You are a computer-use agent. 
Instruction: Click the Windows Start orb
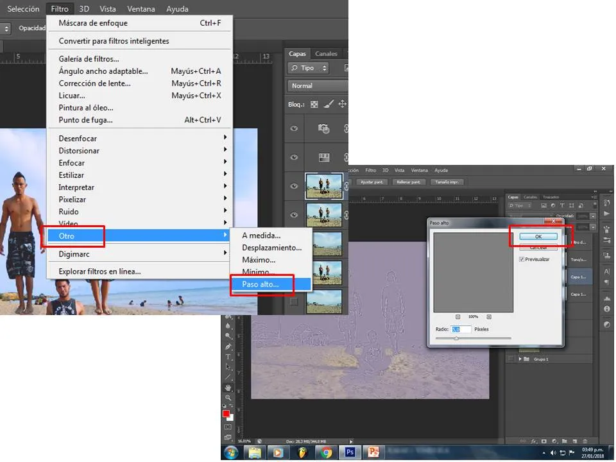tap(231, 452)
